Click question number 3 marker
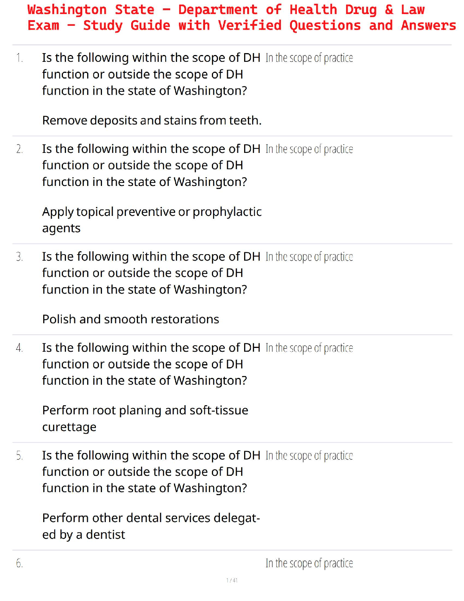 coord(19,257)
